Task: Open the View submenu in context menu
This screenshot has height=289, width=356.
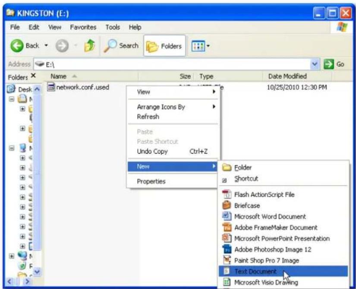Action: click(173, 92)
